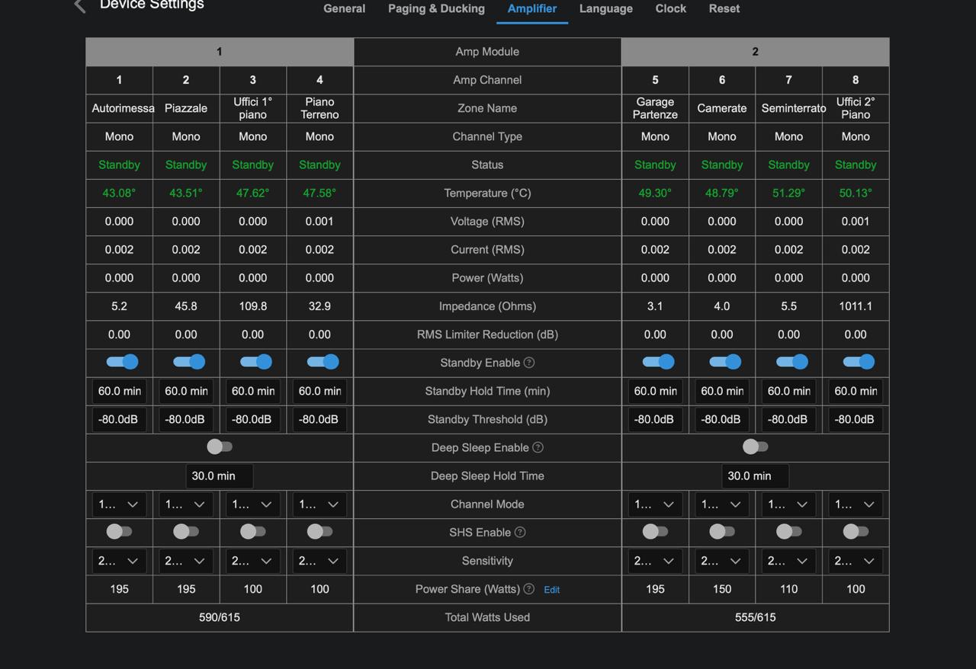Toggle Standby Enable for channel 7 Seminterrato

792,362
